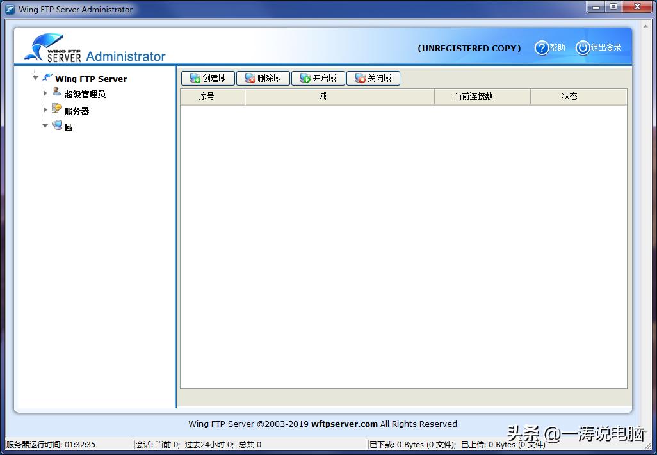This screenshot has height=455, width=657.
Task: Click the 退出登录 power icon
Action: coord(583,48)
